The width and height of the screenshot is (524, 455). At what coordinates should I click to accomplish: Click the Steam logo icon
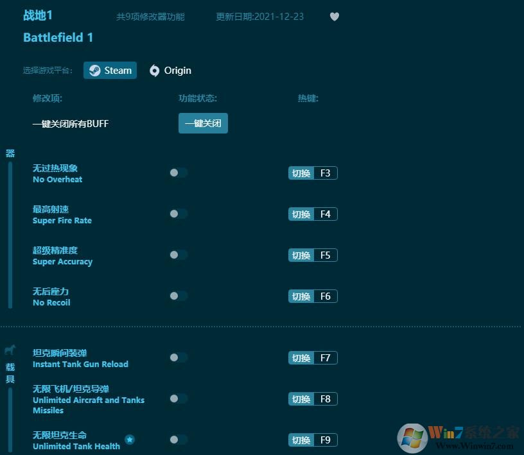(94, 71)
